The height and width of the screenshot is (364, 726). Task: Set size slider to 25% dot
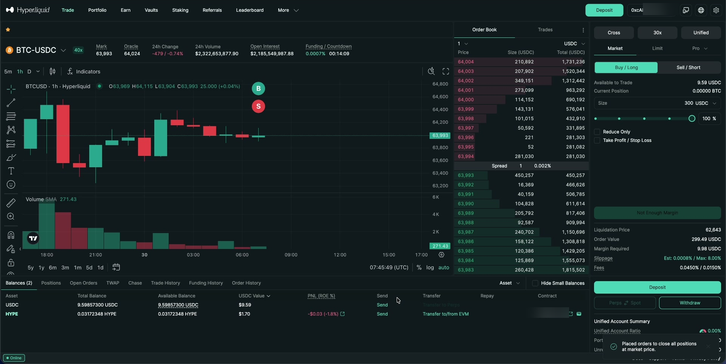point(619,119)
